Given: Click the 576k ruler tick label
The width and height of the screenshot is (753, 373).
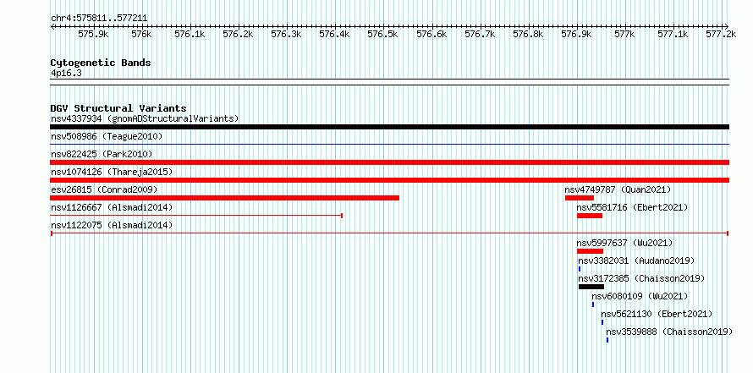Looking at the screenshot, I should click(x=141, y=34).
